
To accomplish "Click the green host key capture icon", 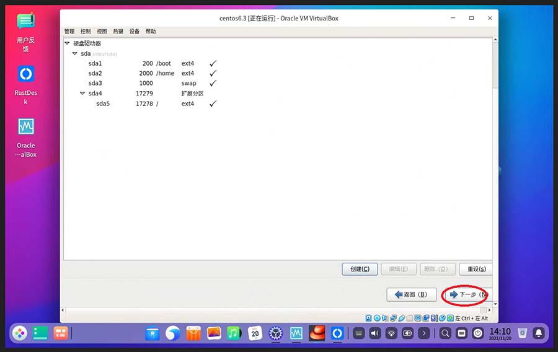I will coord(450,318).
